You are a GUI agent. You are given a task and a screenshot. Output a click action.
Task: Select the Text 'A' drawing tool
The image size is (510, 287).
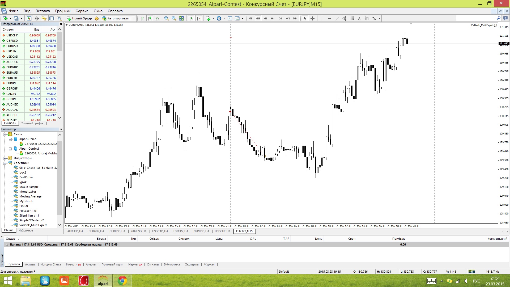(359, 18)
